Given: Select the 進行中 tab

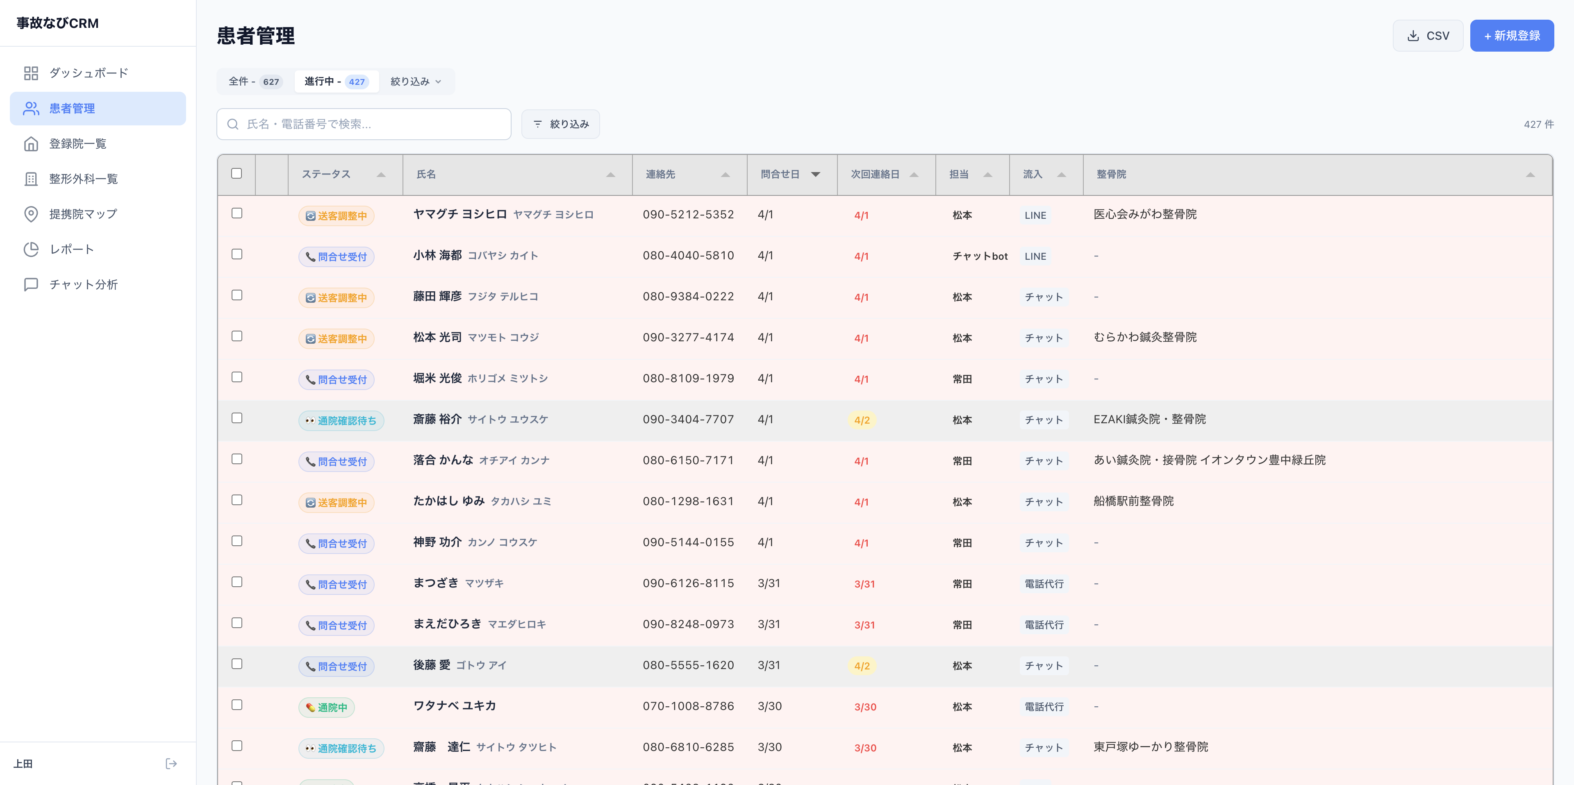Looking at the screenshot, I should point(336,81).
